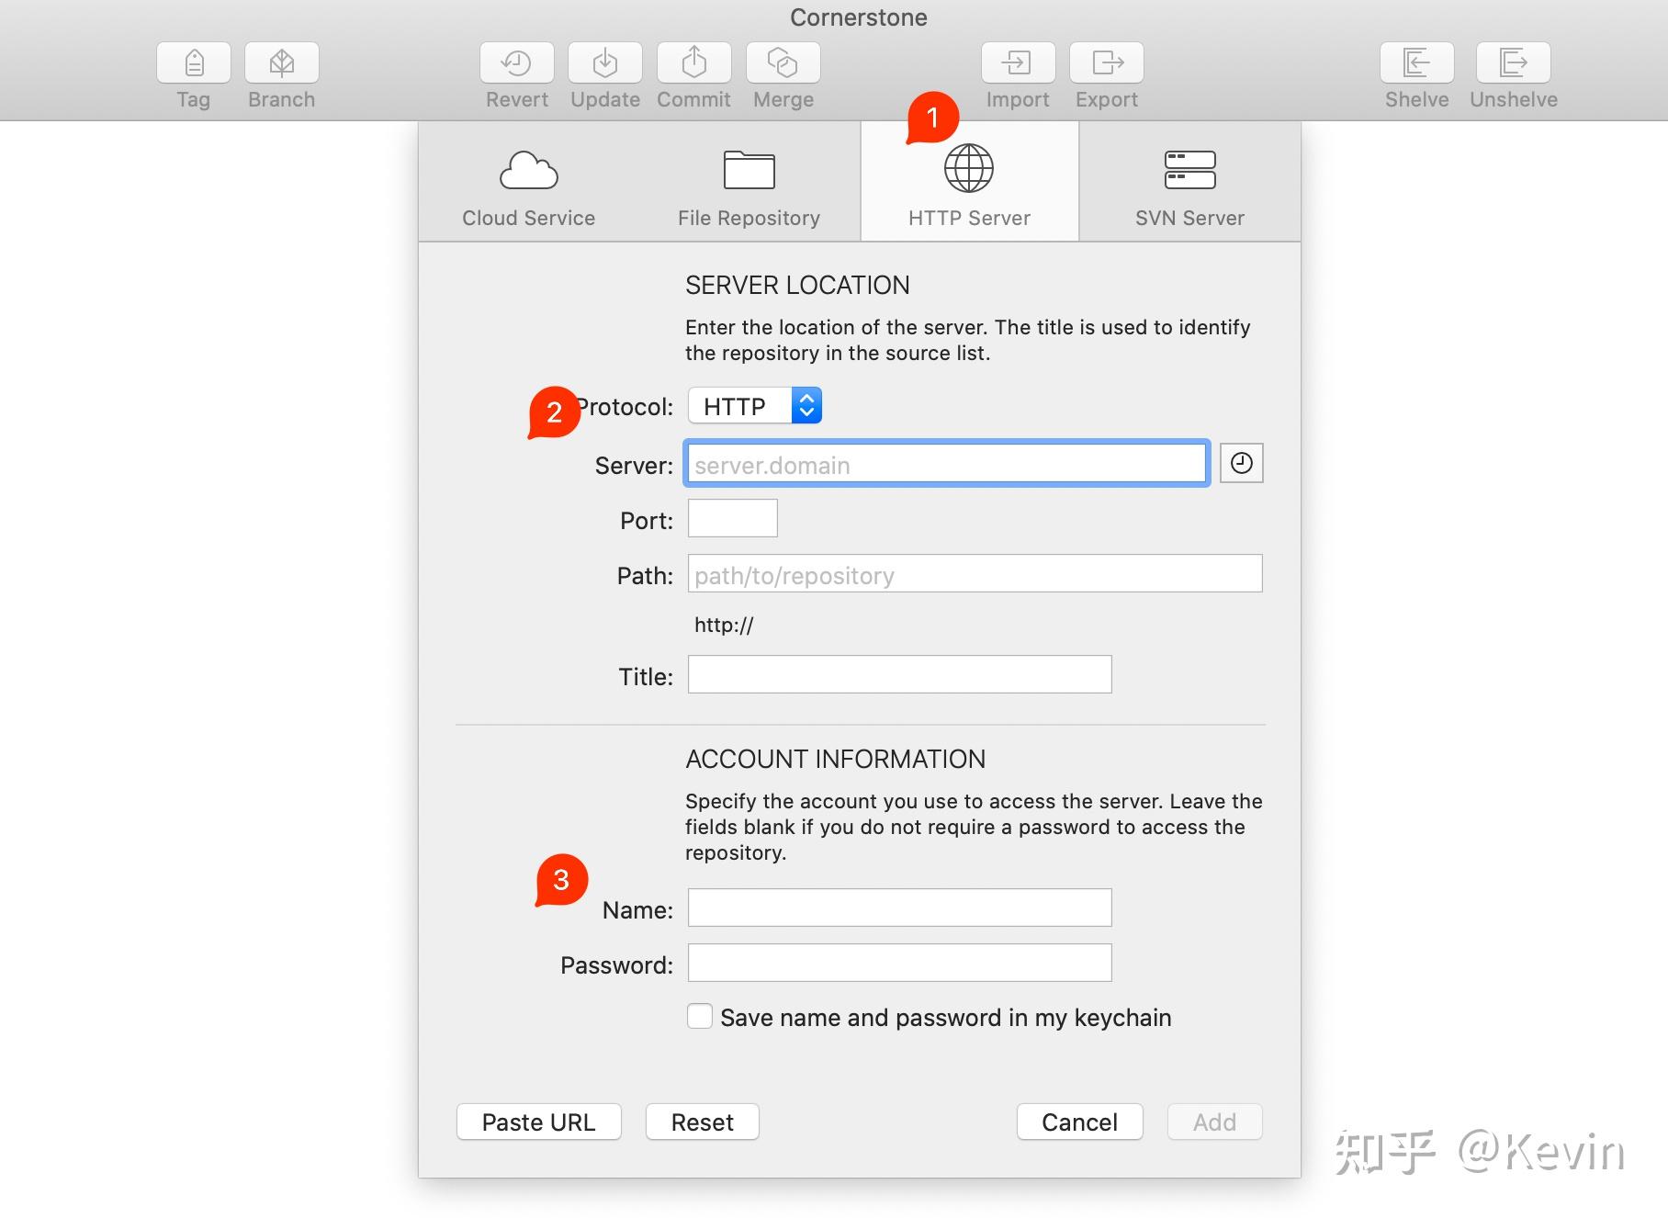
Task: Open the Protocol dropdown
Action: [x=753, y=405]
